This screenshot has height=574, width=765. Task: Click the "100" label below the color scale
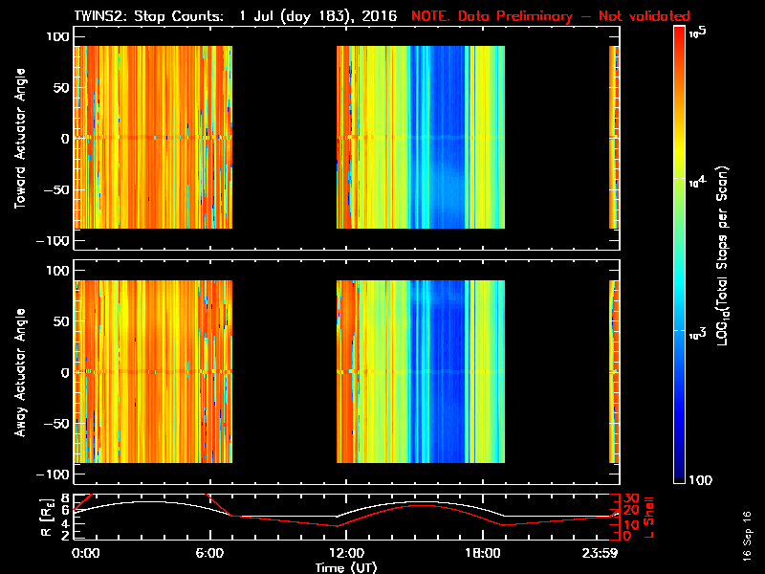pyautogui.click(x=700, y=480)
